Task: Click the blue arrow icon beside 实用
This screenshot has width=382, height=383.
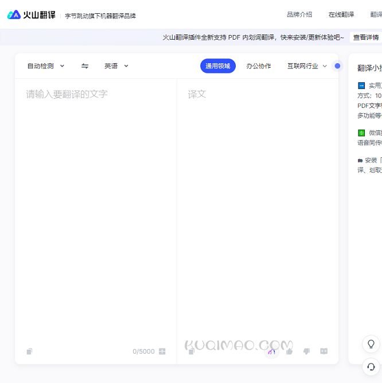Action: [361, 86]
